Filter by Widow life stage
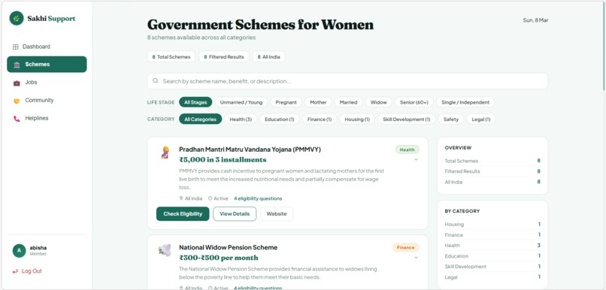Viewport: 606px width, 290px height. 378,102
